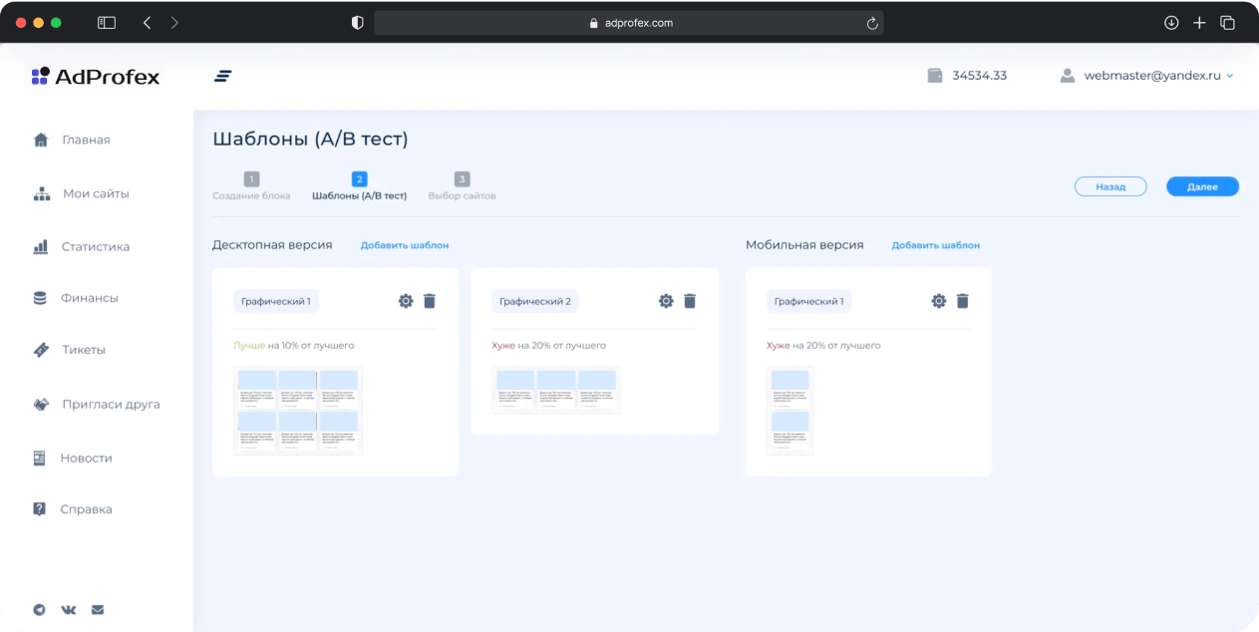Image resolution: width=1259 pixels, height=632 pixels.
Task: Add a mobile template via Добавить шаблон
Action: [935, 245]
